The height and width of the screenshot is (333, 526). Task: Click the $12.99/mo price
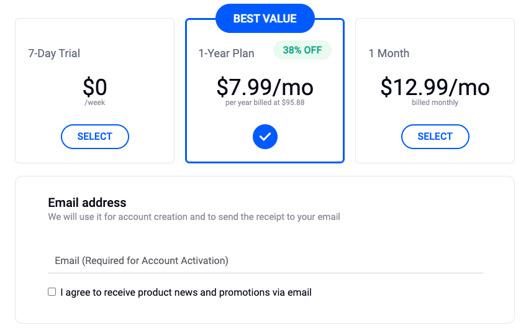click(435, 87)
